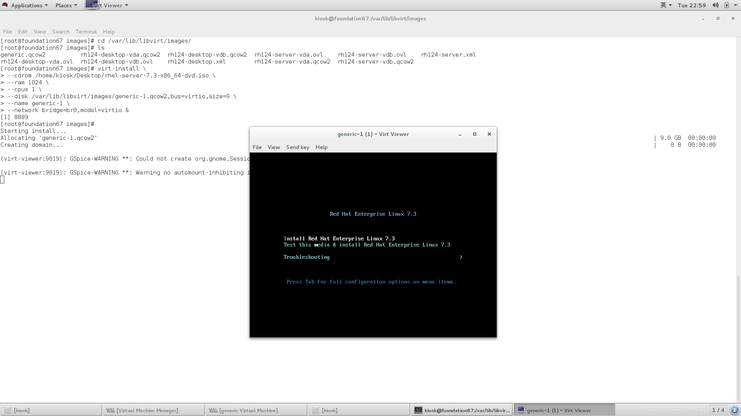This screenshot has height=416, width=741.
Task: Open the terminal's Edit menu
Action: point(23,32)
